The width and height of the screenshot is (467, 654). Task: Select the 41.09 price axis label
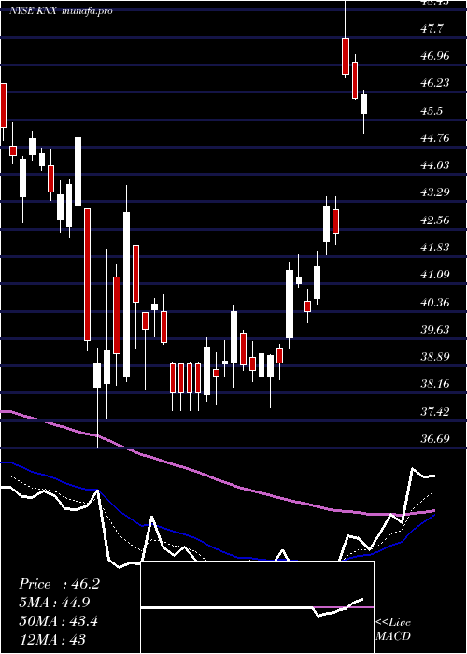coord(436,275)
